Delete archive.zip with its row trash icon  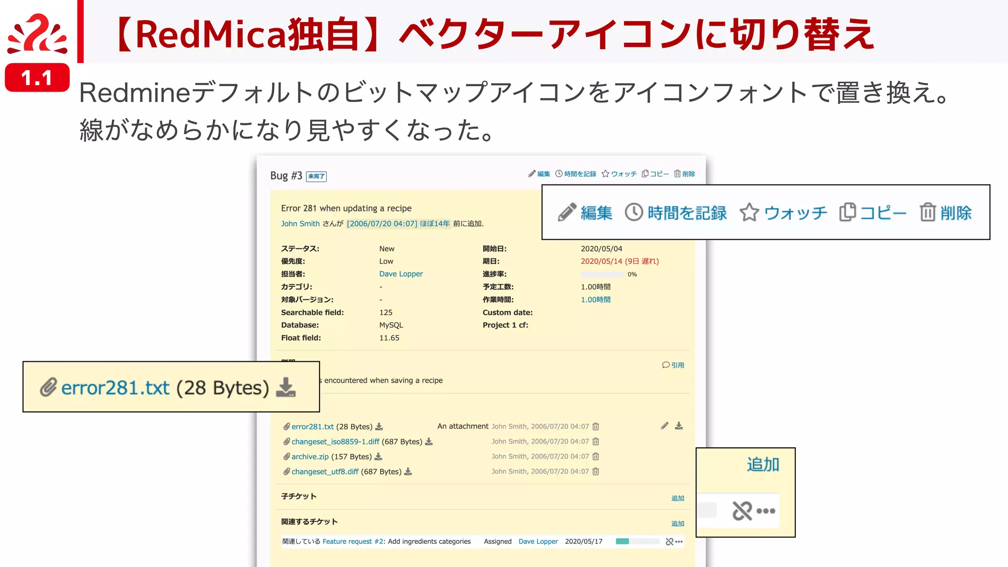pos(596,456)
